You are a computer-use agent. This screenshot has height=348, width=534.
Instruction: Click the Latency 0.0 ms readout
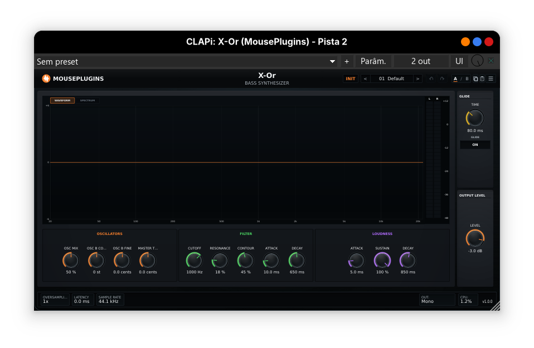pos(82,300)
